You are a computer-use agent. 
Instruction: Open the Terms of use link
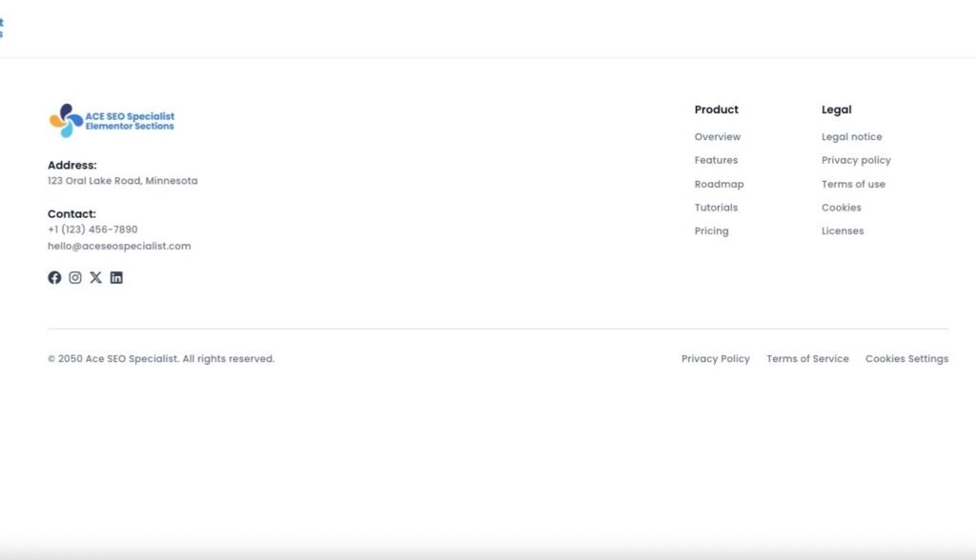click(x=853, y=184)
